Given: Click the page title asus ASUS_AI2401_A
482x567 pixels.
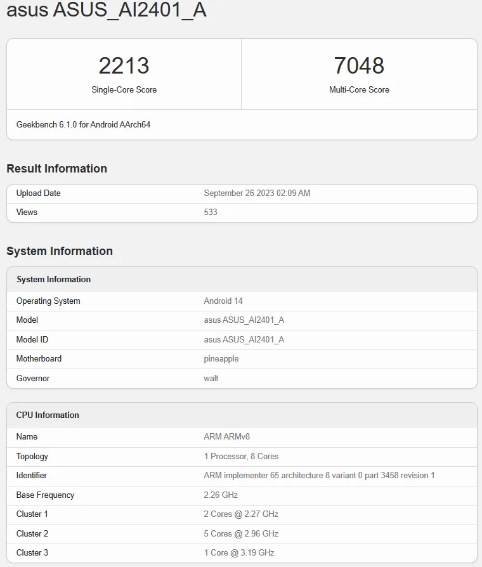Looking at the screenshot, I should tap(107, 10).
